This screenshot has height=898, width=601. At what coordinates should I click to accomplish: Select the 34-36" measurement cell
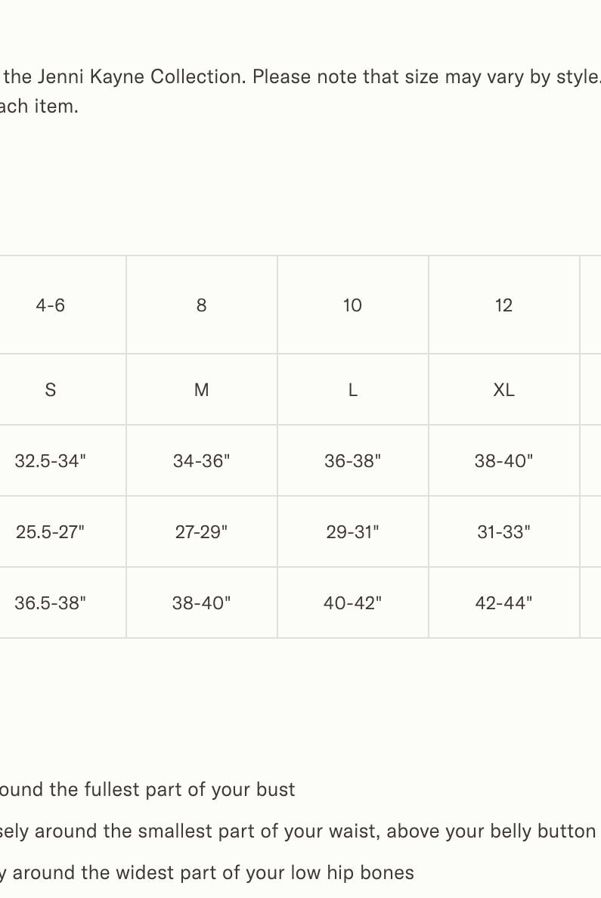[x=201, y=461]
